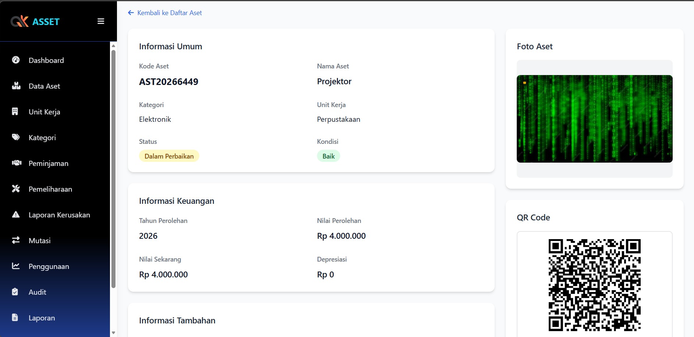Click the Pemeliharaan tools icon
694x337 pixels.
click(16, 189)
